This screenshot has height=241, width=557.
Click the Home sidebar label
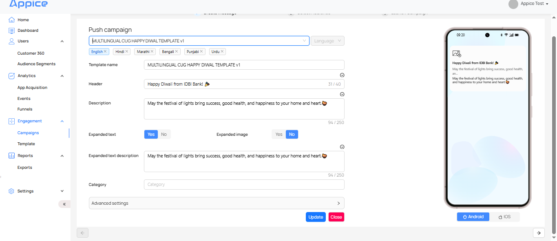pos(23,20)
